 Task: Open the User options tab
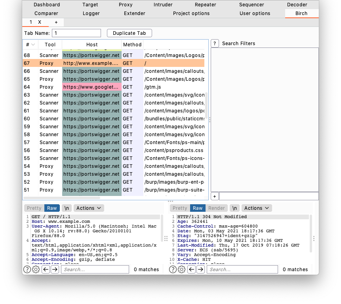click(x=255, y=13)
